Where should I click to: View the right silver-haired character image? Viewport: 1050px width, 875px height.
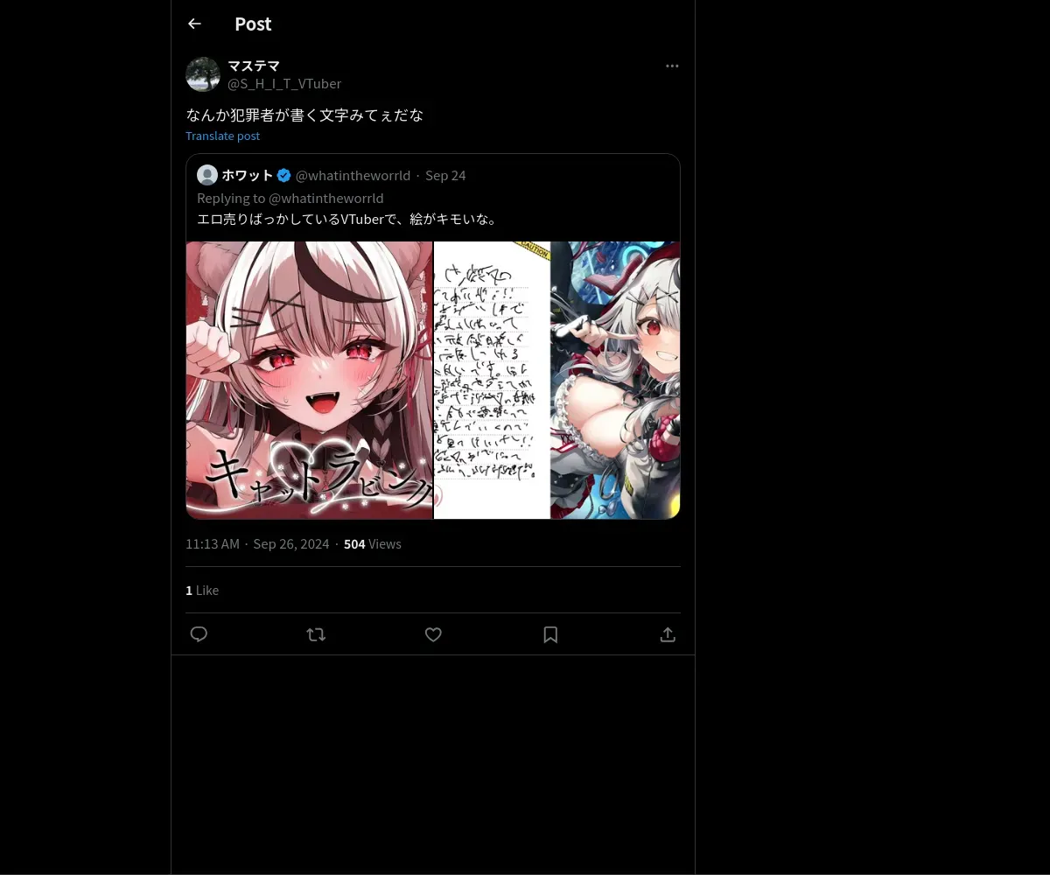pos(615,381)
